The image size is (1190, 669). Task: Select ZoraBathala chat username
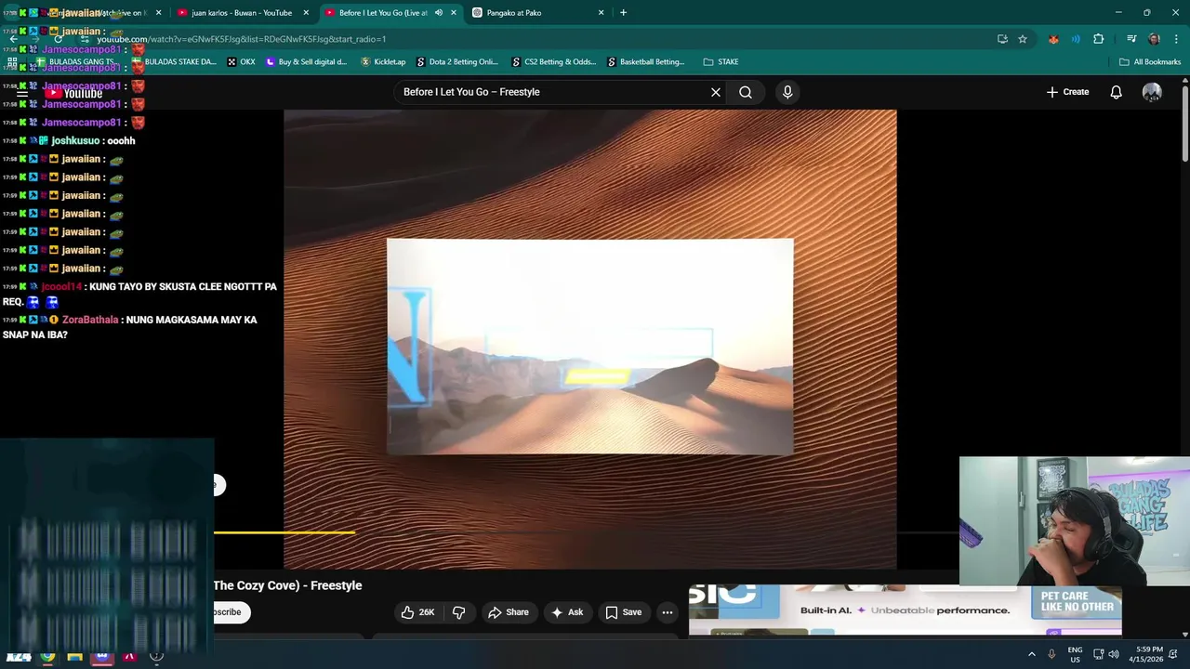(90, 320)
